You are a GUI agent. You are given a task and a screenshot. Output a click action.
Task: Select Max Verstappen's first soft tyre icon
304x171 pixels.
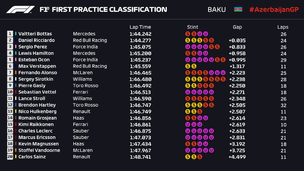188,66
